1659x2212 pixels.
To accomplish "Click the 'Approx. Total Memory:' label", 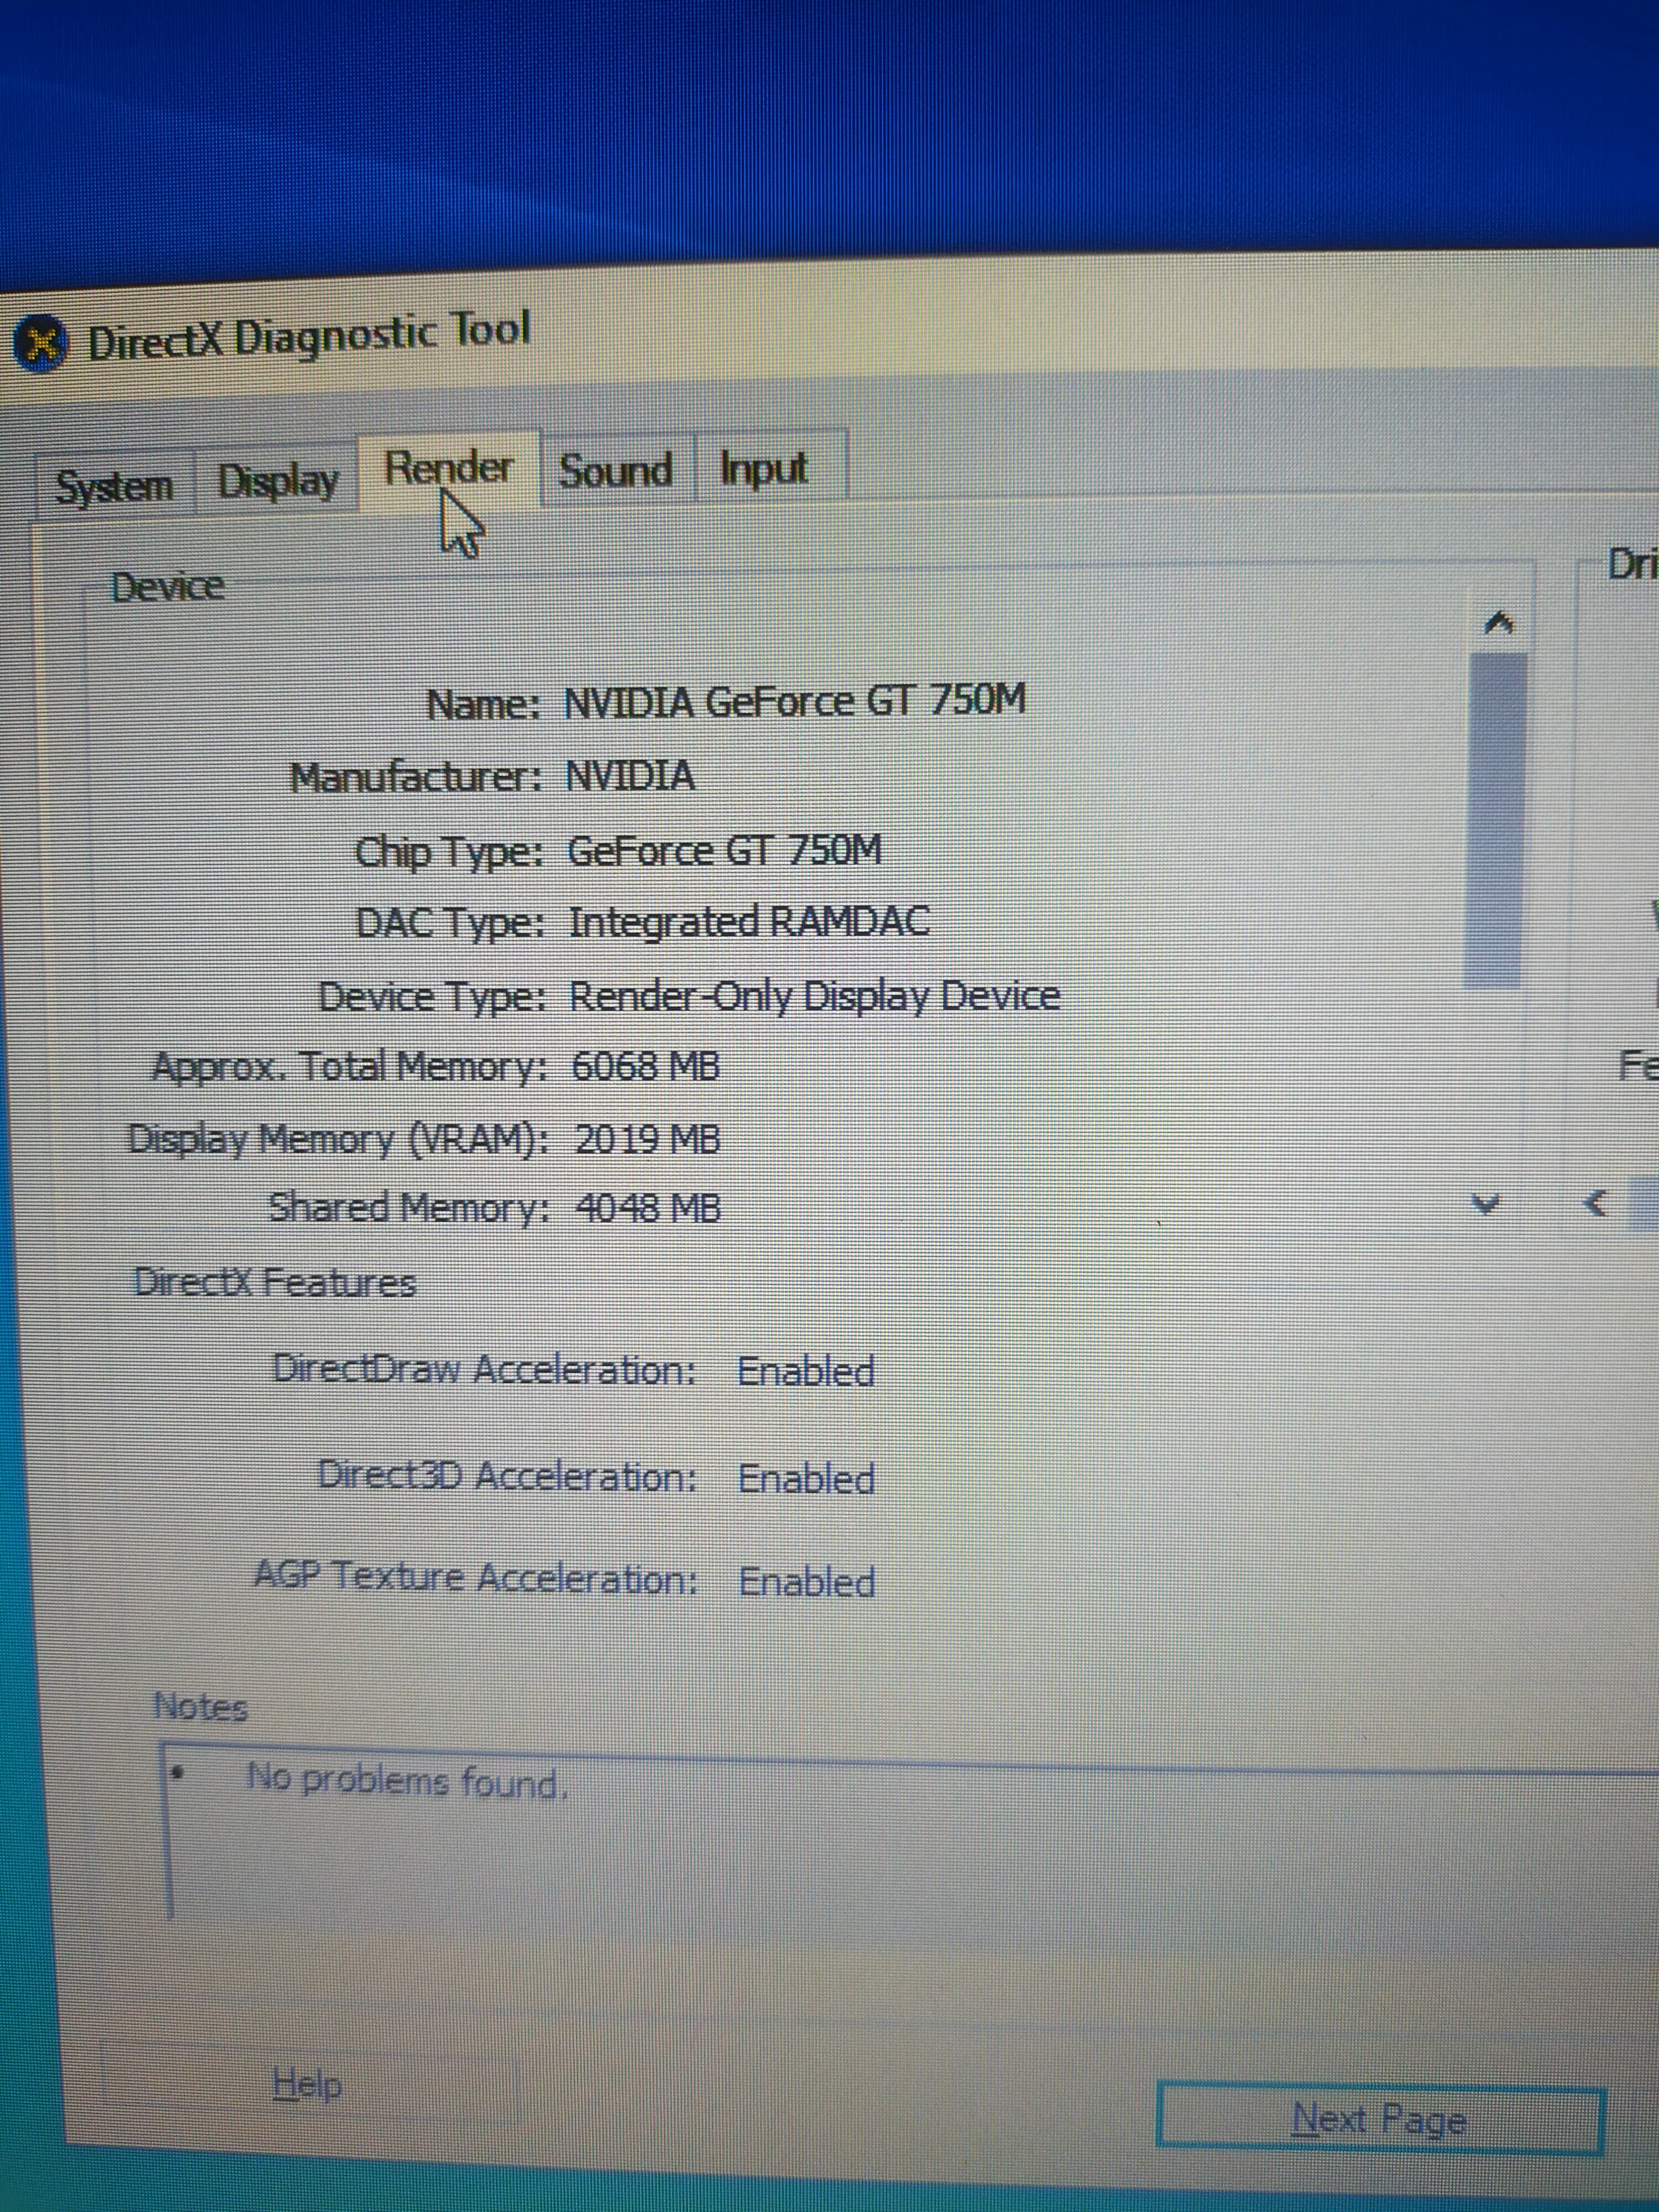I will click(349, 1067).
